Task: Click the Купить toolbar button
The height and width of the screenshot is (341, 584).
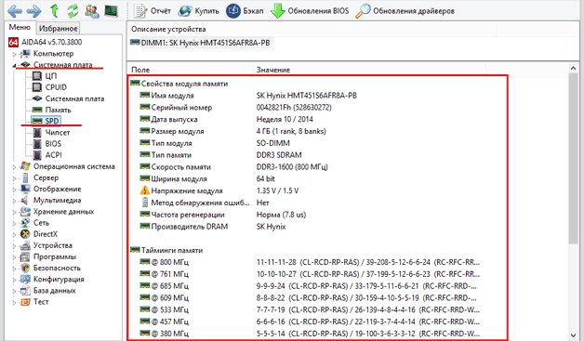Action: click(x=198, y=11)
